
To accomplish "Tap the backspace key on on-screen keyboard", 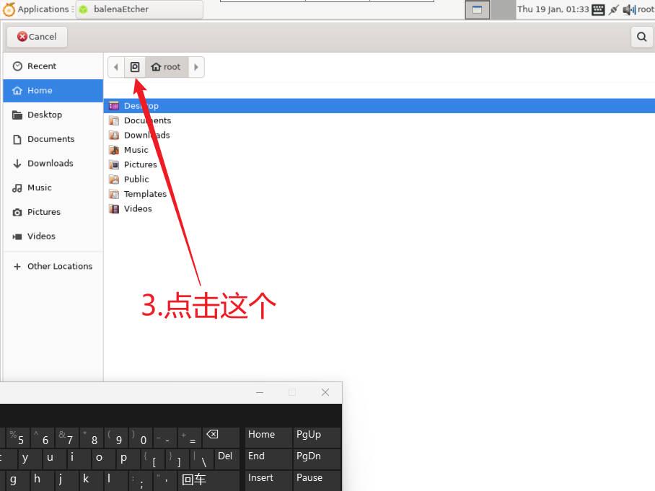I will click(x=221, y=437).
